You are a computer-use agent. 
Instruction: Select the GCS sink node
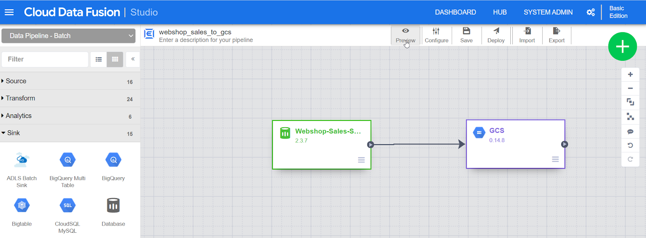click(x=515, y=144)
